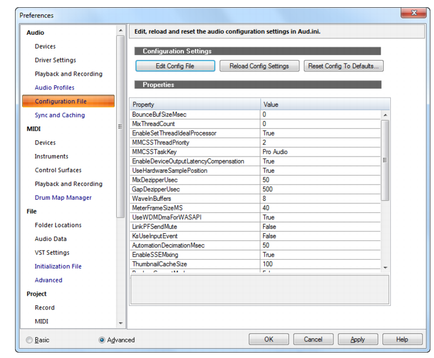
Task: Click the Property column header
Action: tap(195, 104)
